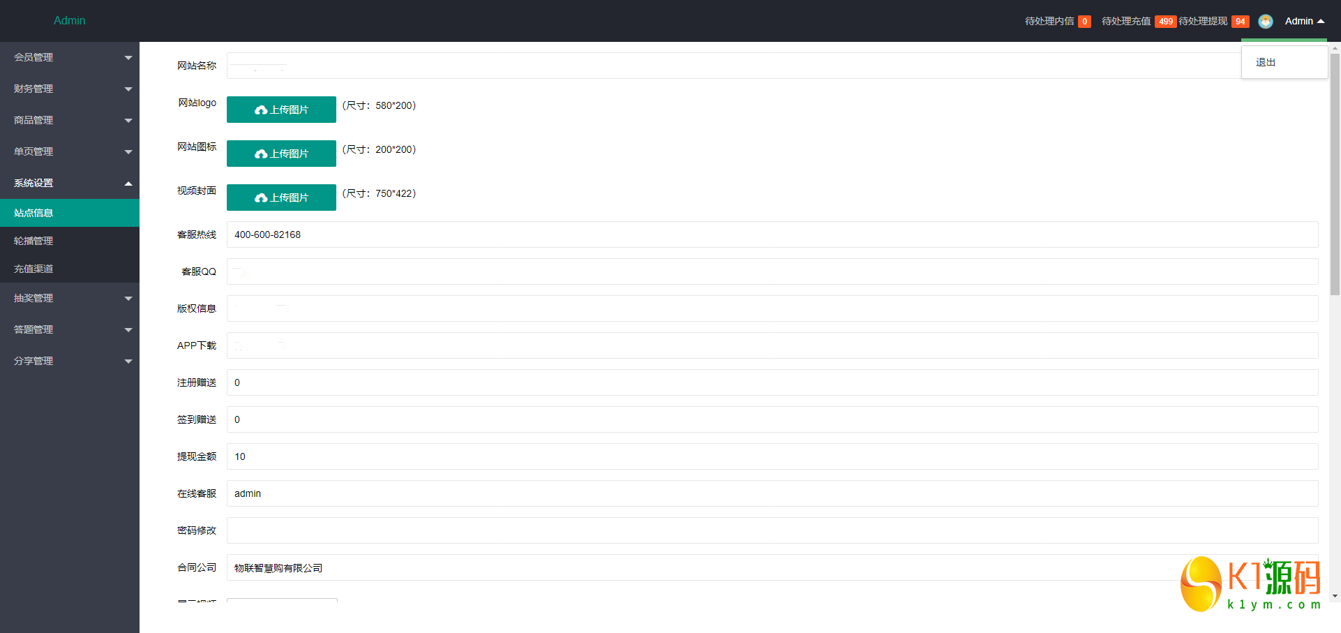The height and width of the screenshot is (633, 1341).
Task: Click the 视频封面 size hint 750*422
Action: 379,193
